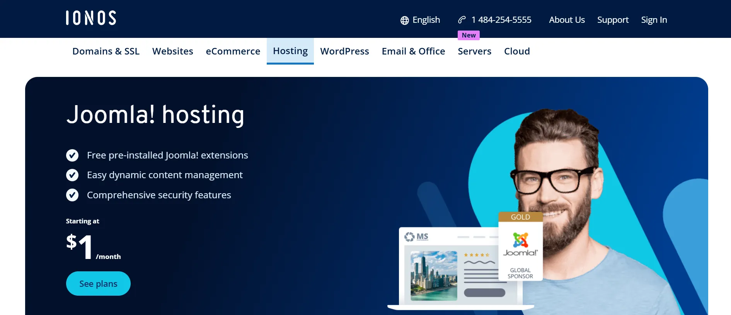Open the Domains & SSL menu
The height and width of the screenshot is (315, 731).
click(x=106, y=51)
